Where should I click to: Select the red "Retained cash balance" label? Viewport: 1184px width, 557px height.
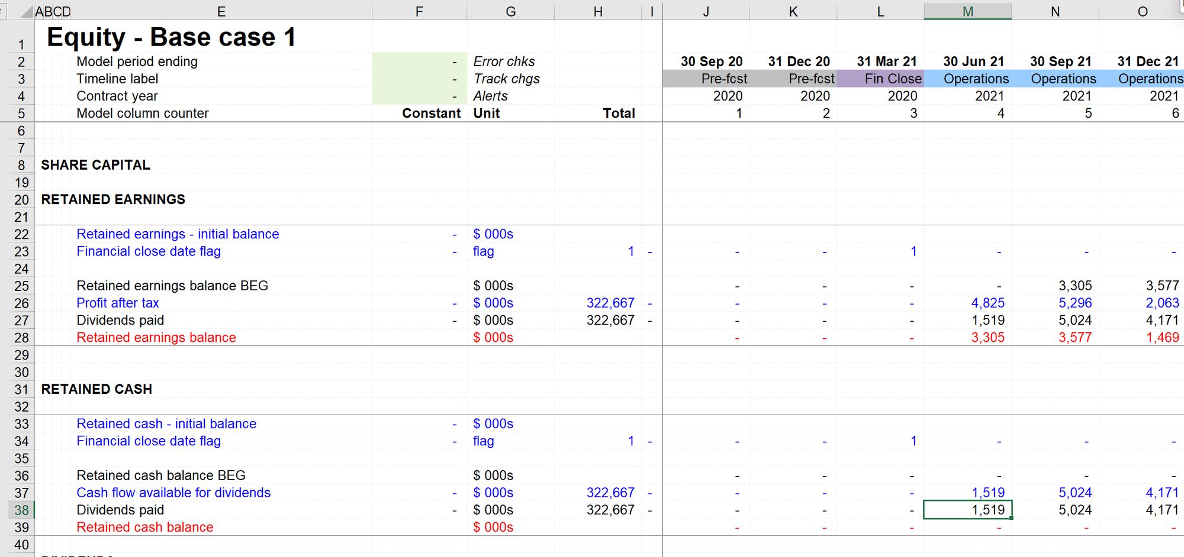[x=145, y=527]
